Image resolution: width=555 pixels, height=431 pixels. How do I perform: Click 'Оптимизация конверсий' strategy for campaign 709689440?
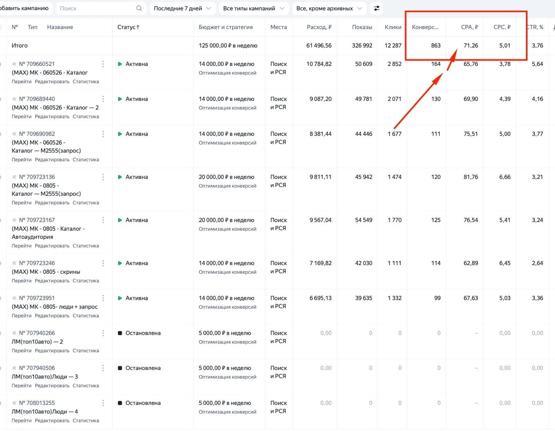tap(228, 108)
